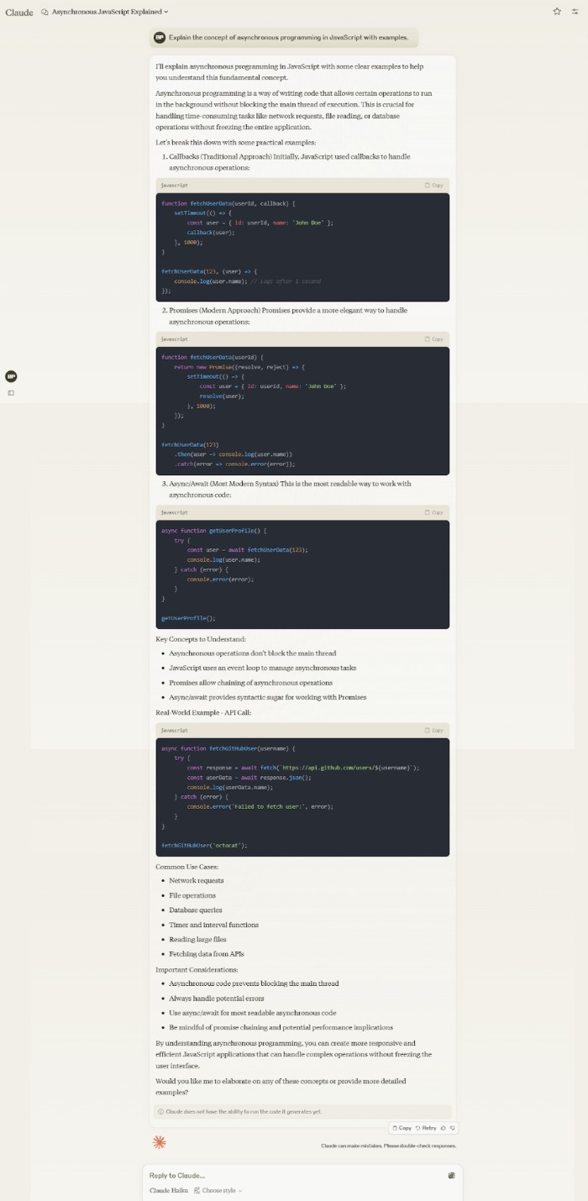Copy the Promise example code block
Image resolution: width=588 pixels, height=1201 pixels.
click(433, 339)
